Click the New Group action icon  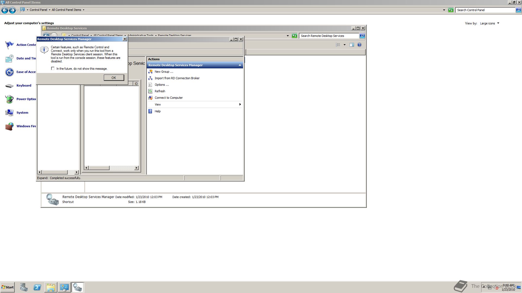(150, 72)
